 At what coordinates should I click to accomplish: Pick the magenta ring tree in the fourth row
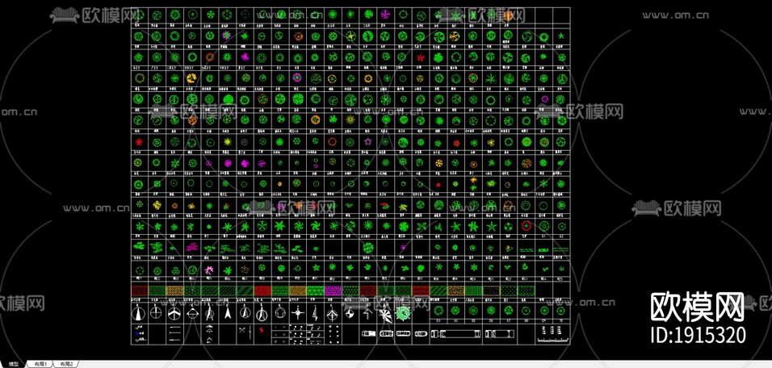coord(297,77)
